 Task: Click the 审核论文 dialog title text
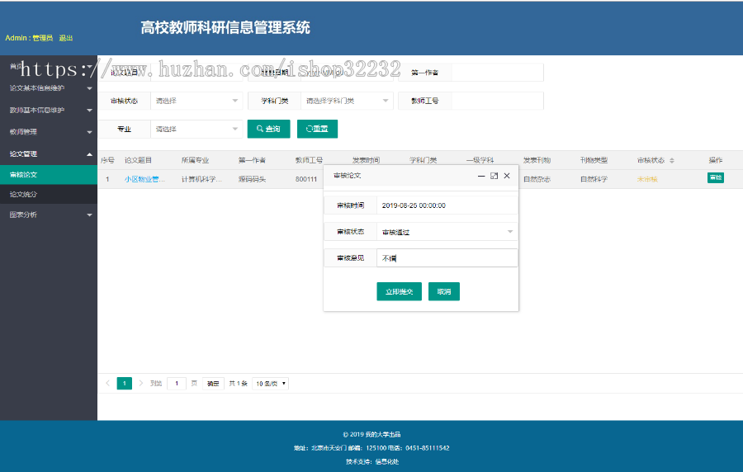pos(348,176)
